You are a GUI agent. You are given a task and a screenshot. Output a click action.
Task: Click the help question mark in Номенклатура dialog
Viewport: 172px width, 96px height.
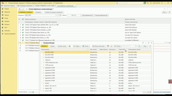(x=150, y=46)
